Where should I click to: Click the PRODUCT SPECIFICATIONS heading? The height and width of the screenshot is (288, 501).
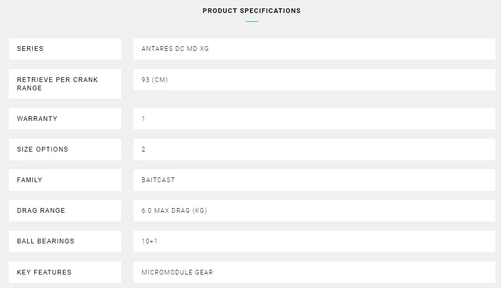pos(252,11)
